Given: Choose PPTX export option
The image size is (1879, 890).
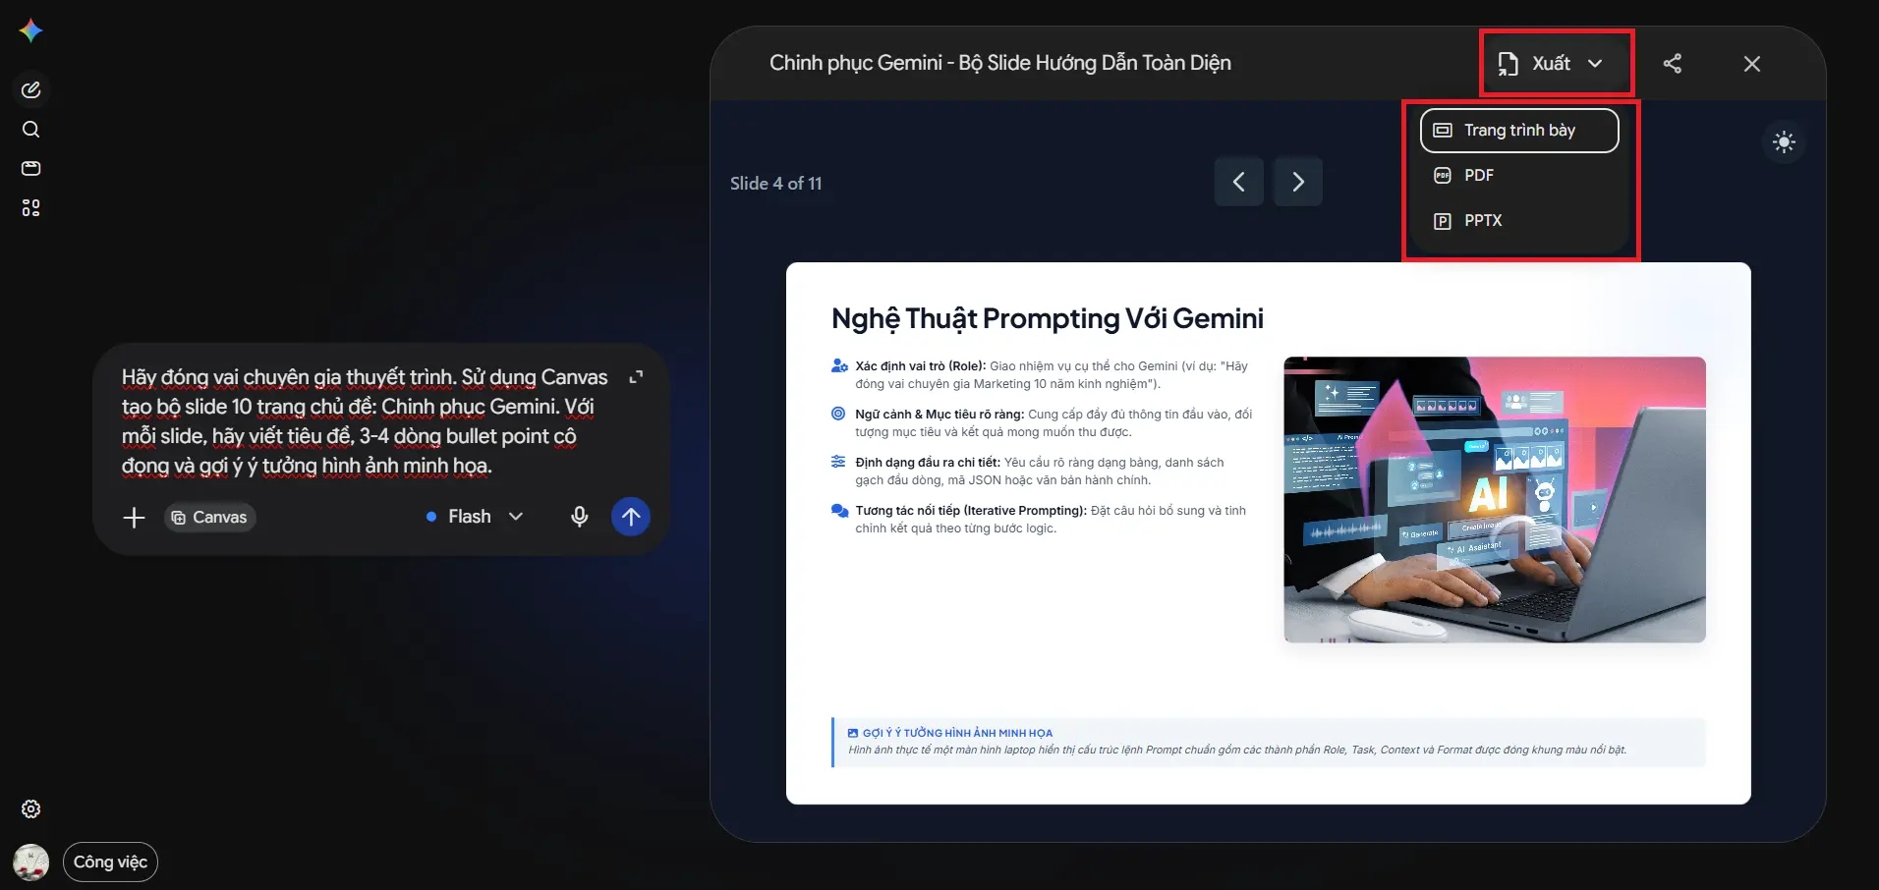Looking at the screenshot, I should (x=1519, y=220).
